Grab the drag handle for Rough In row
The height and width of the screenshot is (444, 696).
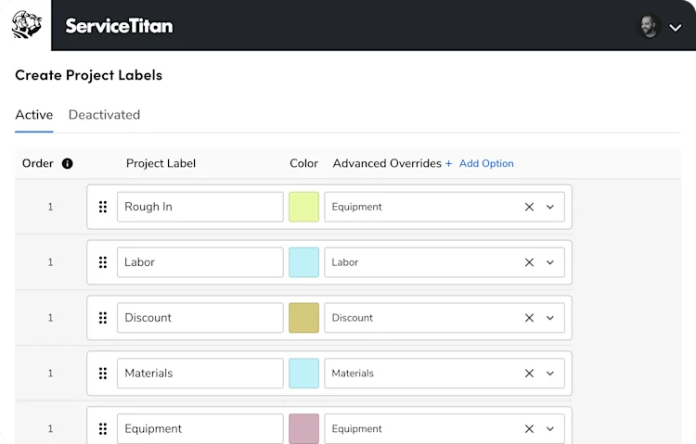pos(103,207)
